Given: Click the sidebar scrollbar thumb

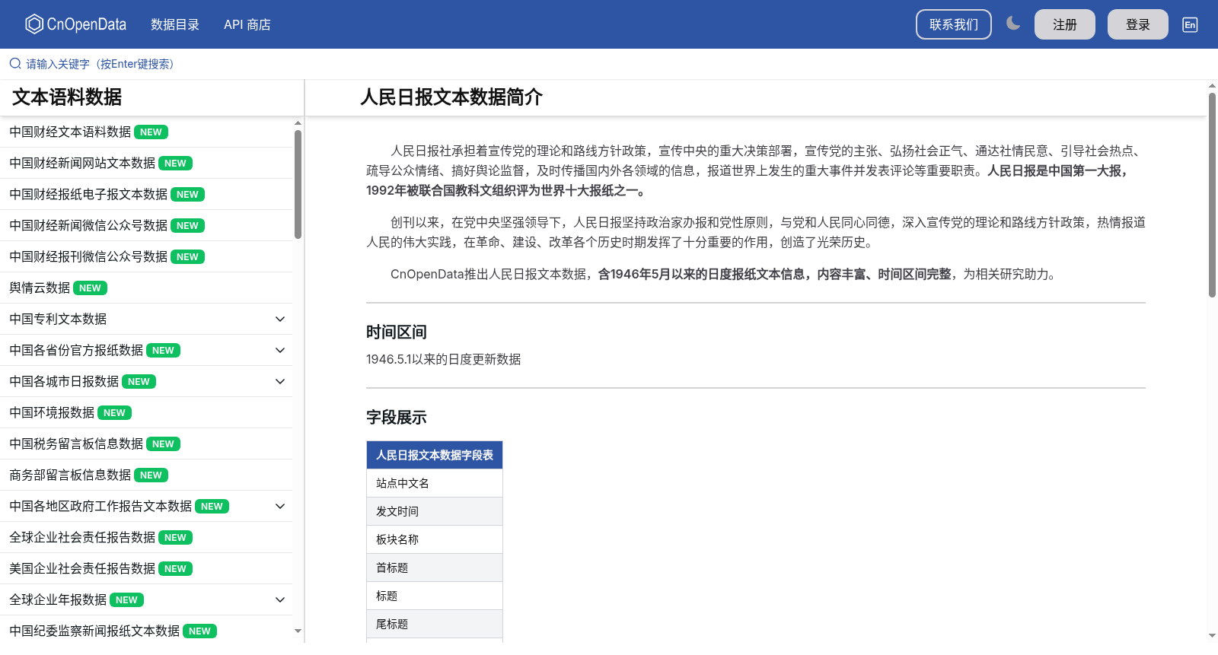Looking at the screenshot, I should (298, 184).
